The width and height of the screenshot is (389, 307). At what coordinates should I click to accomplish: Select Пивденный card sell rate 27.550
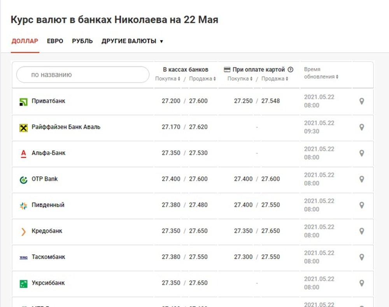[270, 205]
